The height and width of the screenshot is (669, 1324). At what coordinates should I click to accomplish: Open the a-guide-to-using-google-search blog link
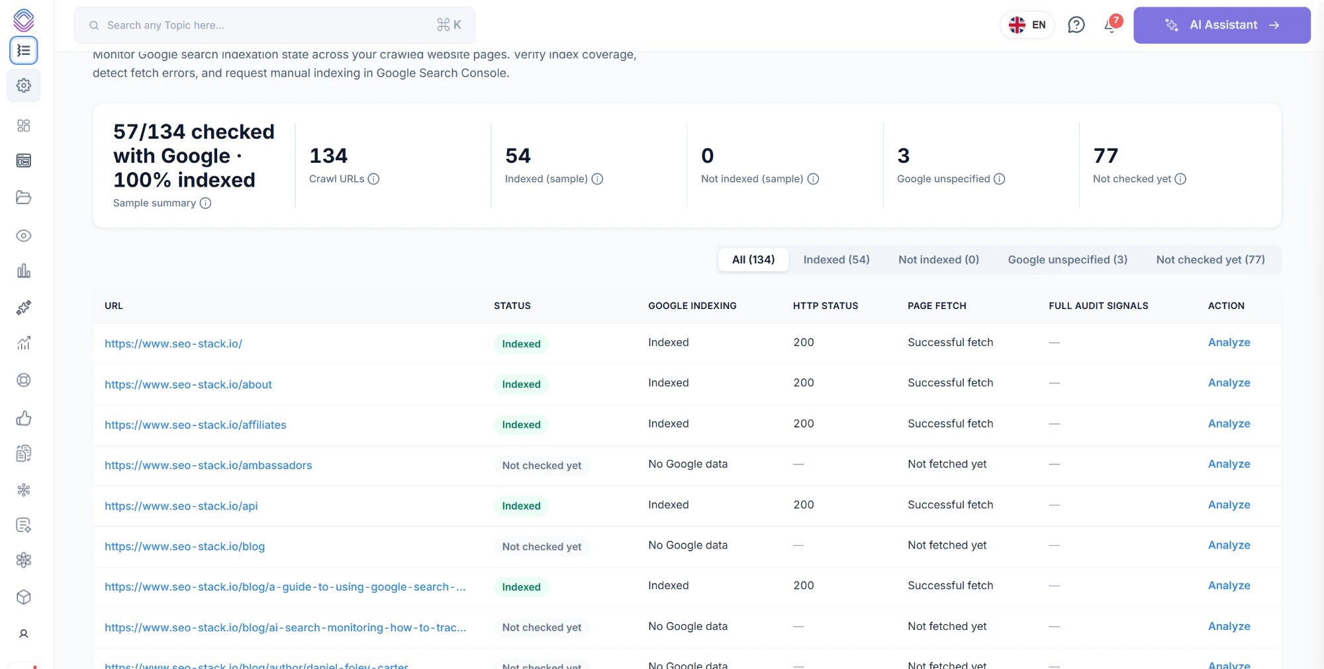point(285,587)
